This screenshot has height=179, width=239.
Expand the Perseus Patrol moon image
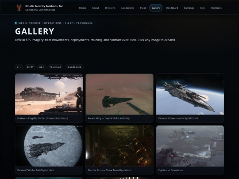click(49, 146)
